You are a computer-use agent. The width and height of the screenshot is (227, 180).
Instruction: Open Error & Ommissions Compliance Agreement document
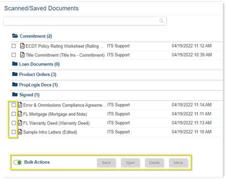point(65,105)
